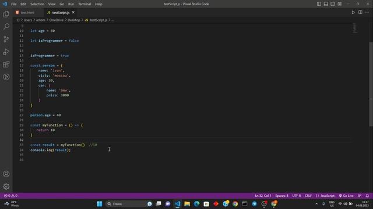Image resolution: width=373 pixels, height=209 pixels.
Task: Click the editor vertical scrollbar
Action: pos(371,84)
